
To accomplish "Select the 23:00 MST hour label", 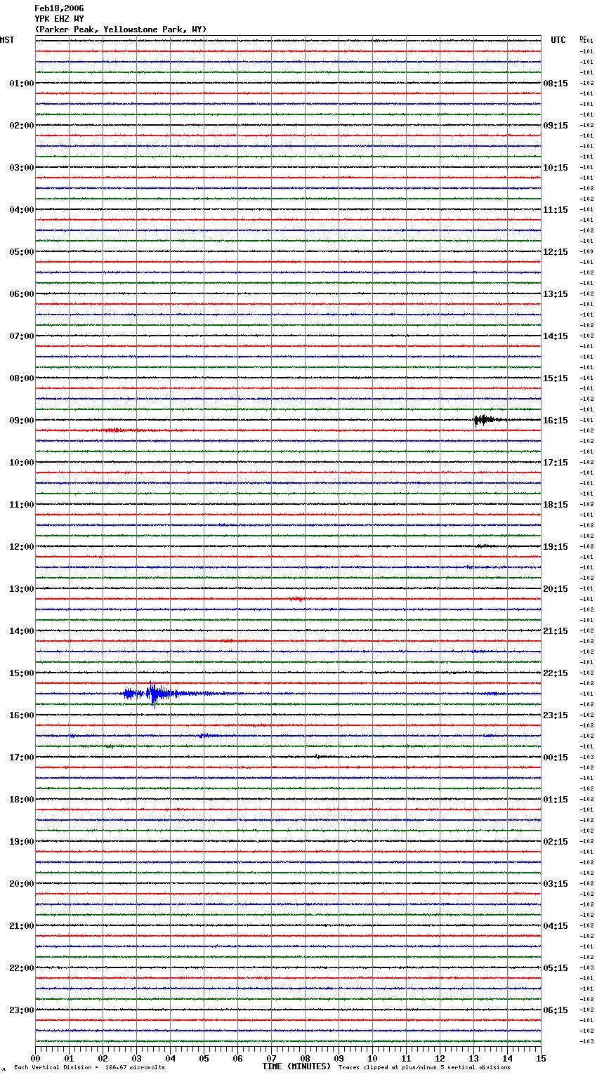I will tap(22, 1010).
